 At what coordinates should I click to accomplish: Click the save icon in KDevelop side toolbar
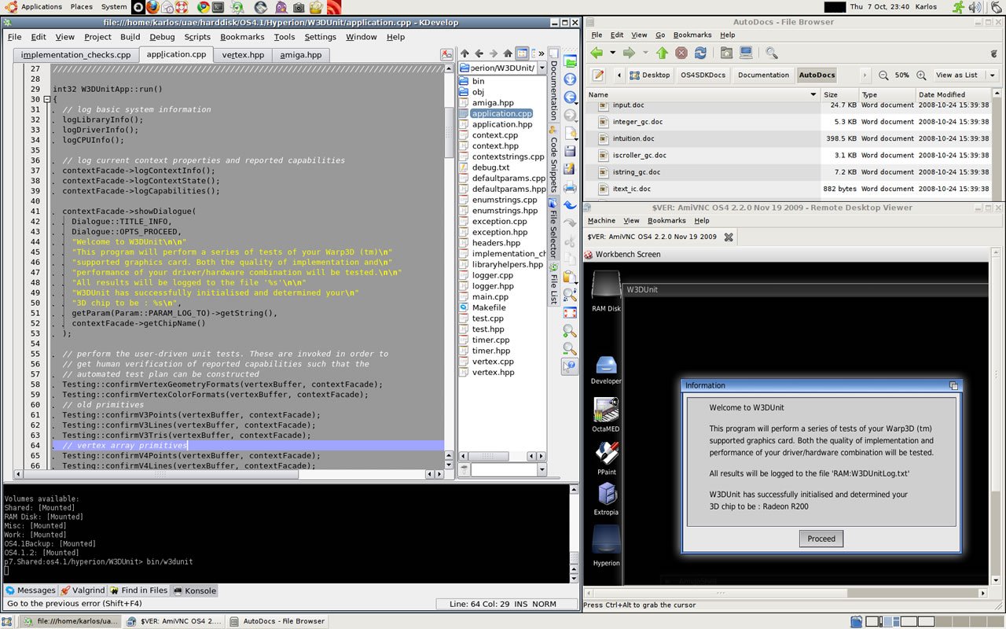(570, 151)
